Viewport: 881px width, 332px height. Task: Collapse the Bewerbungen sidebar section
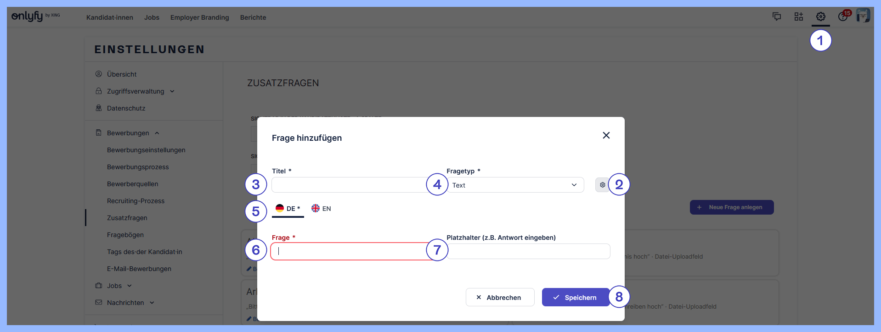click(133, 133)
